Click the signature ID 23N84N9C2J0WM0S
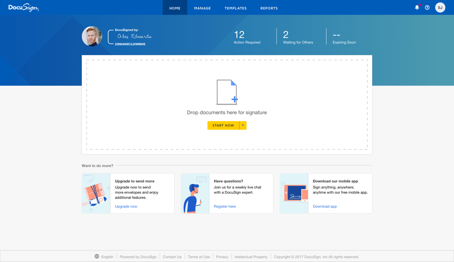Image resolution: width=454 pixels, height=262 pixels. [130, 44]
